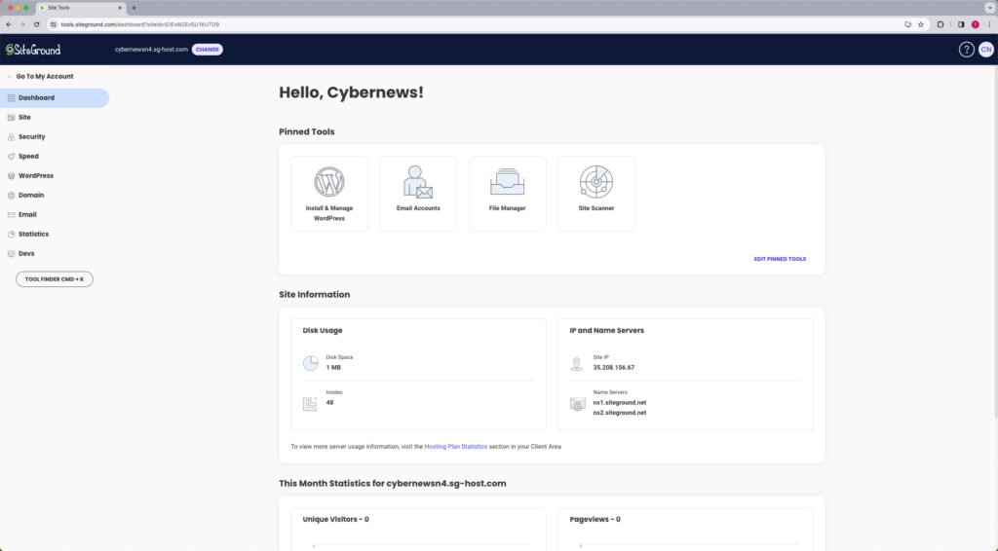Click the SiteGround logo
This screenshot has width=998, height=551.
[x=33, y=50]
